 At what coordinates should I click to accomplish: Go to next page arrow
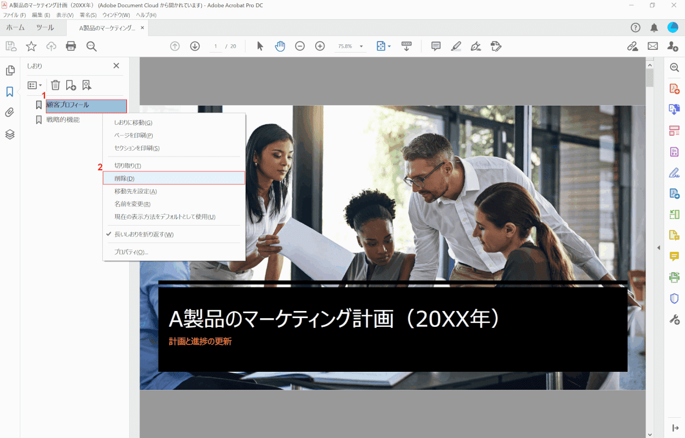pos(195,47)
